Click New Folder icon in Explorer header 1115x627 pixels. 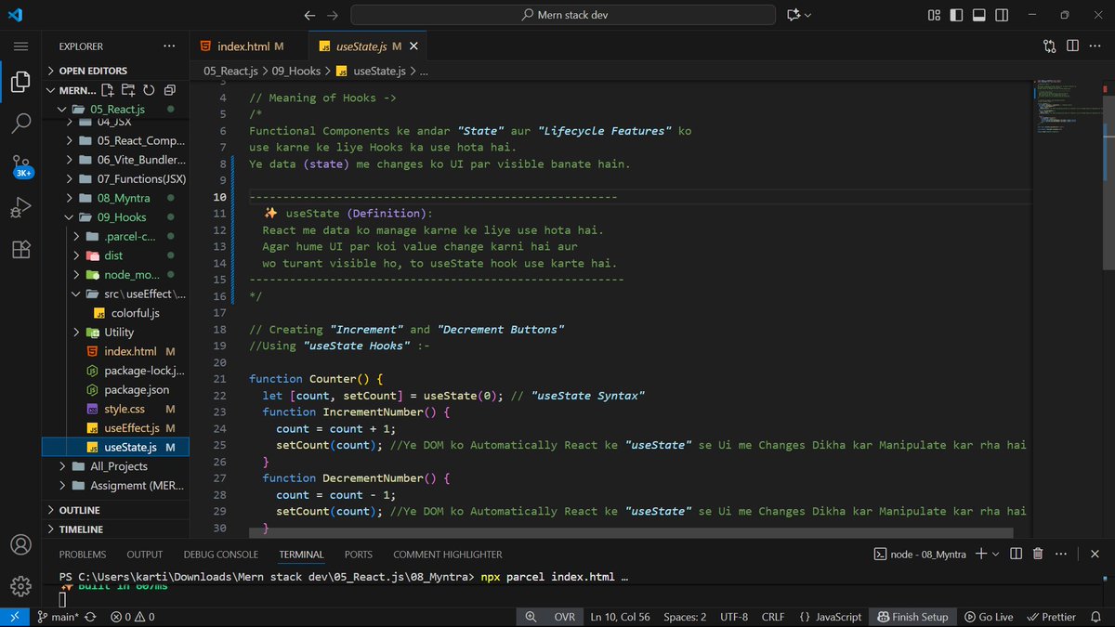click(x=128, y=90)
